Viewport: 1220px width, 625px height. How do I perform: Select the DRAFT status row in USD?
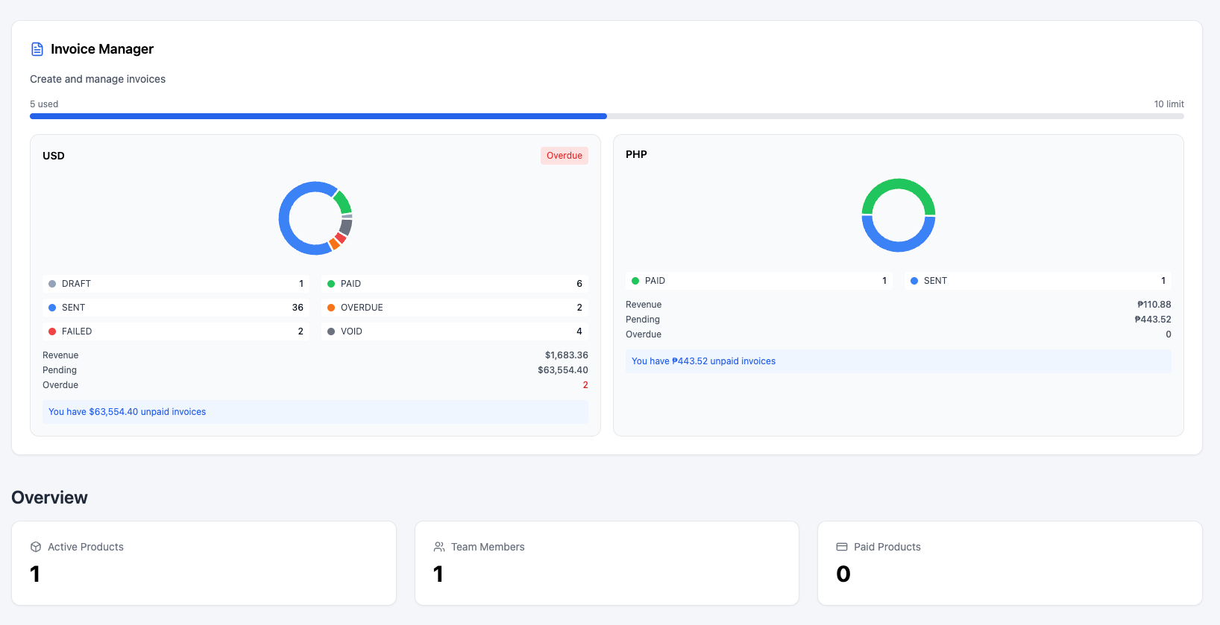point(176,284)
